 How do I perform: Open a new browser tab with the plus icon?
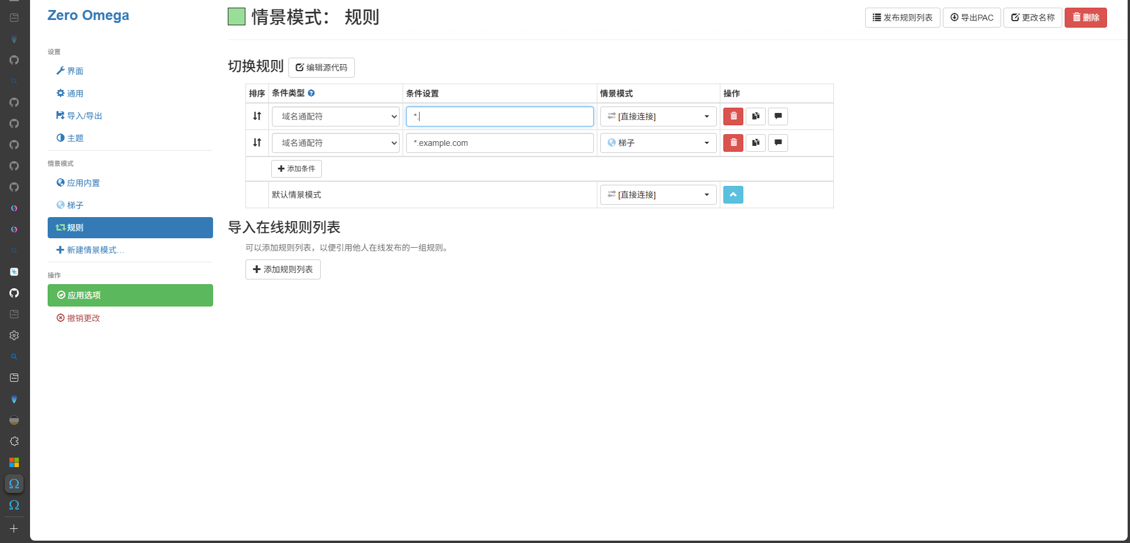point(14,529)
